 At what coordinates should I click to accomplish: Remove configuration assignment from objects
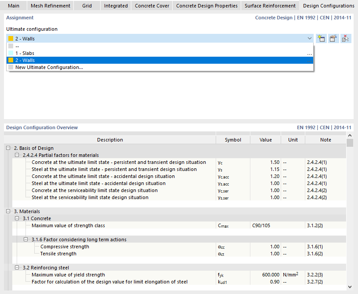[346, 38]
